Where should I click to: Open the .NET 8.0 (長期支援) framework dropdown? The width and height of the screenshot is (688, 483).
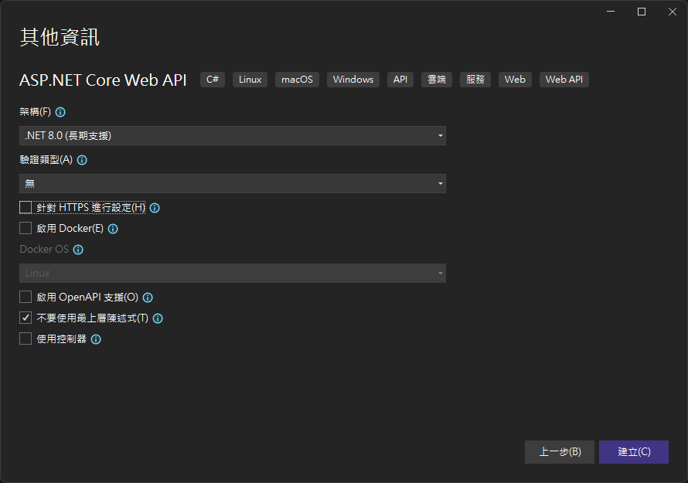(233, 135)
